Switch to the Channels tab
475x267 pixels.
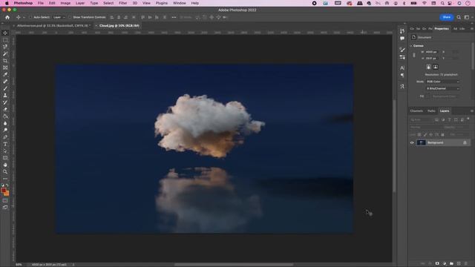[416, 111]
